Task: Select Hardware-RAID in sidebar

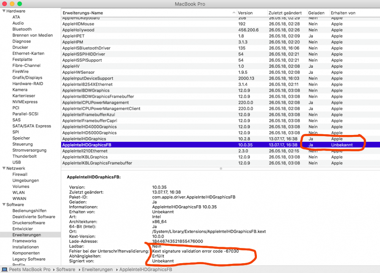Action: 28,84
